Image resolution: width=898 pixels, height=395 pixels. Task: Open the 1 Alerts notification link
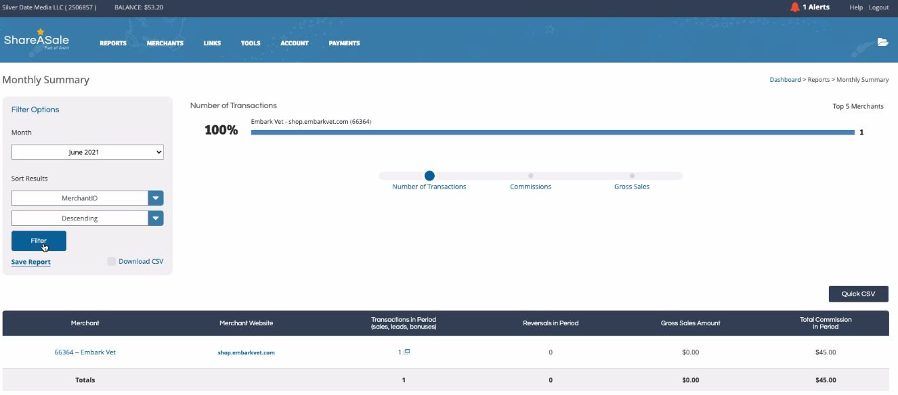[815, 7]
